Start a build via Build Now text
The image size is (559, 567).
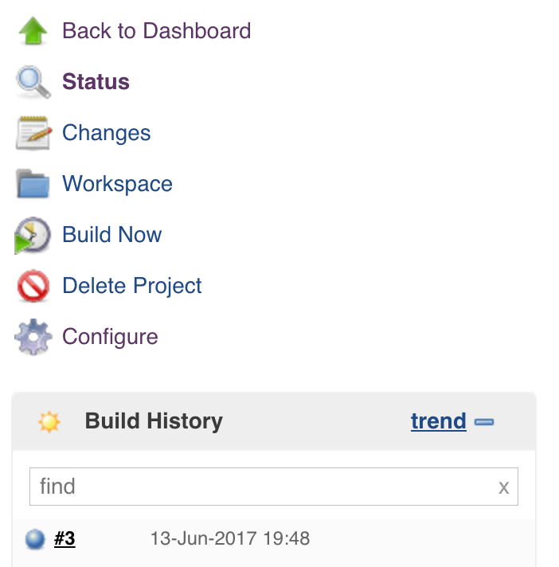(x=111, y=235)
